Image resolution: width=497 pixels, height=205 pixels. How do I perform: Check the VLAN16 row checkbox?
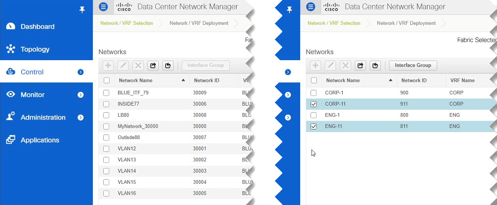coord(106,193)
